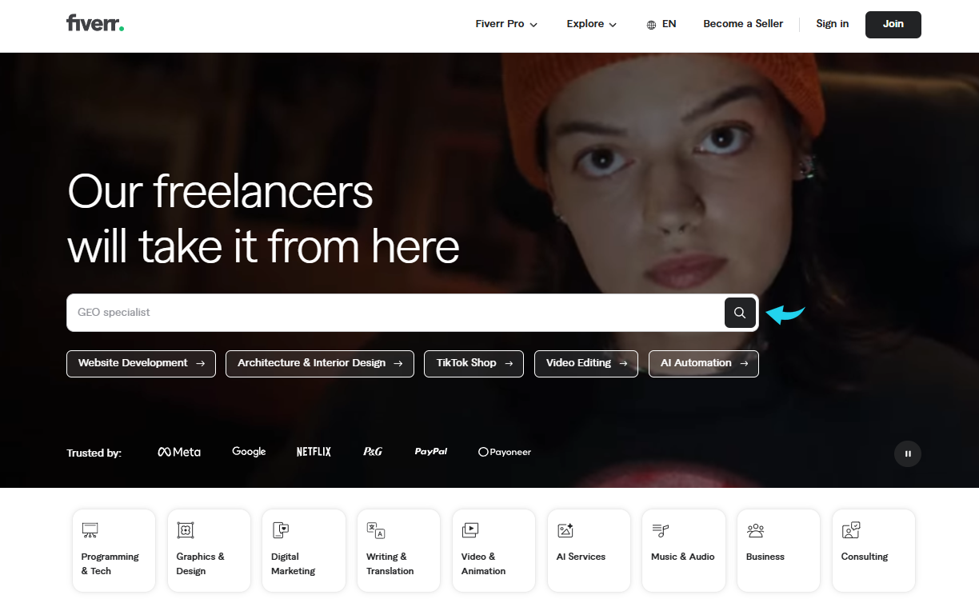This screenshot has height=603, width=979.
Task: Open Music & Audio category card
Action: coord(684,550)
